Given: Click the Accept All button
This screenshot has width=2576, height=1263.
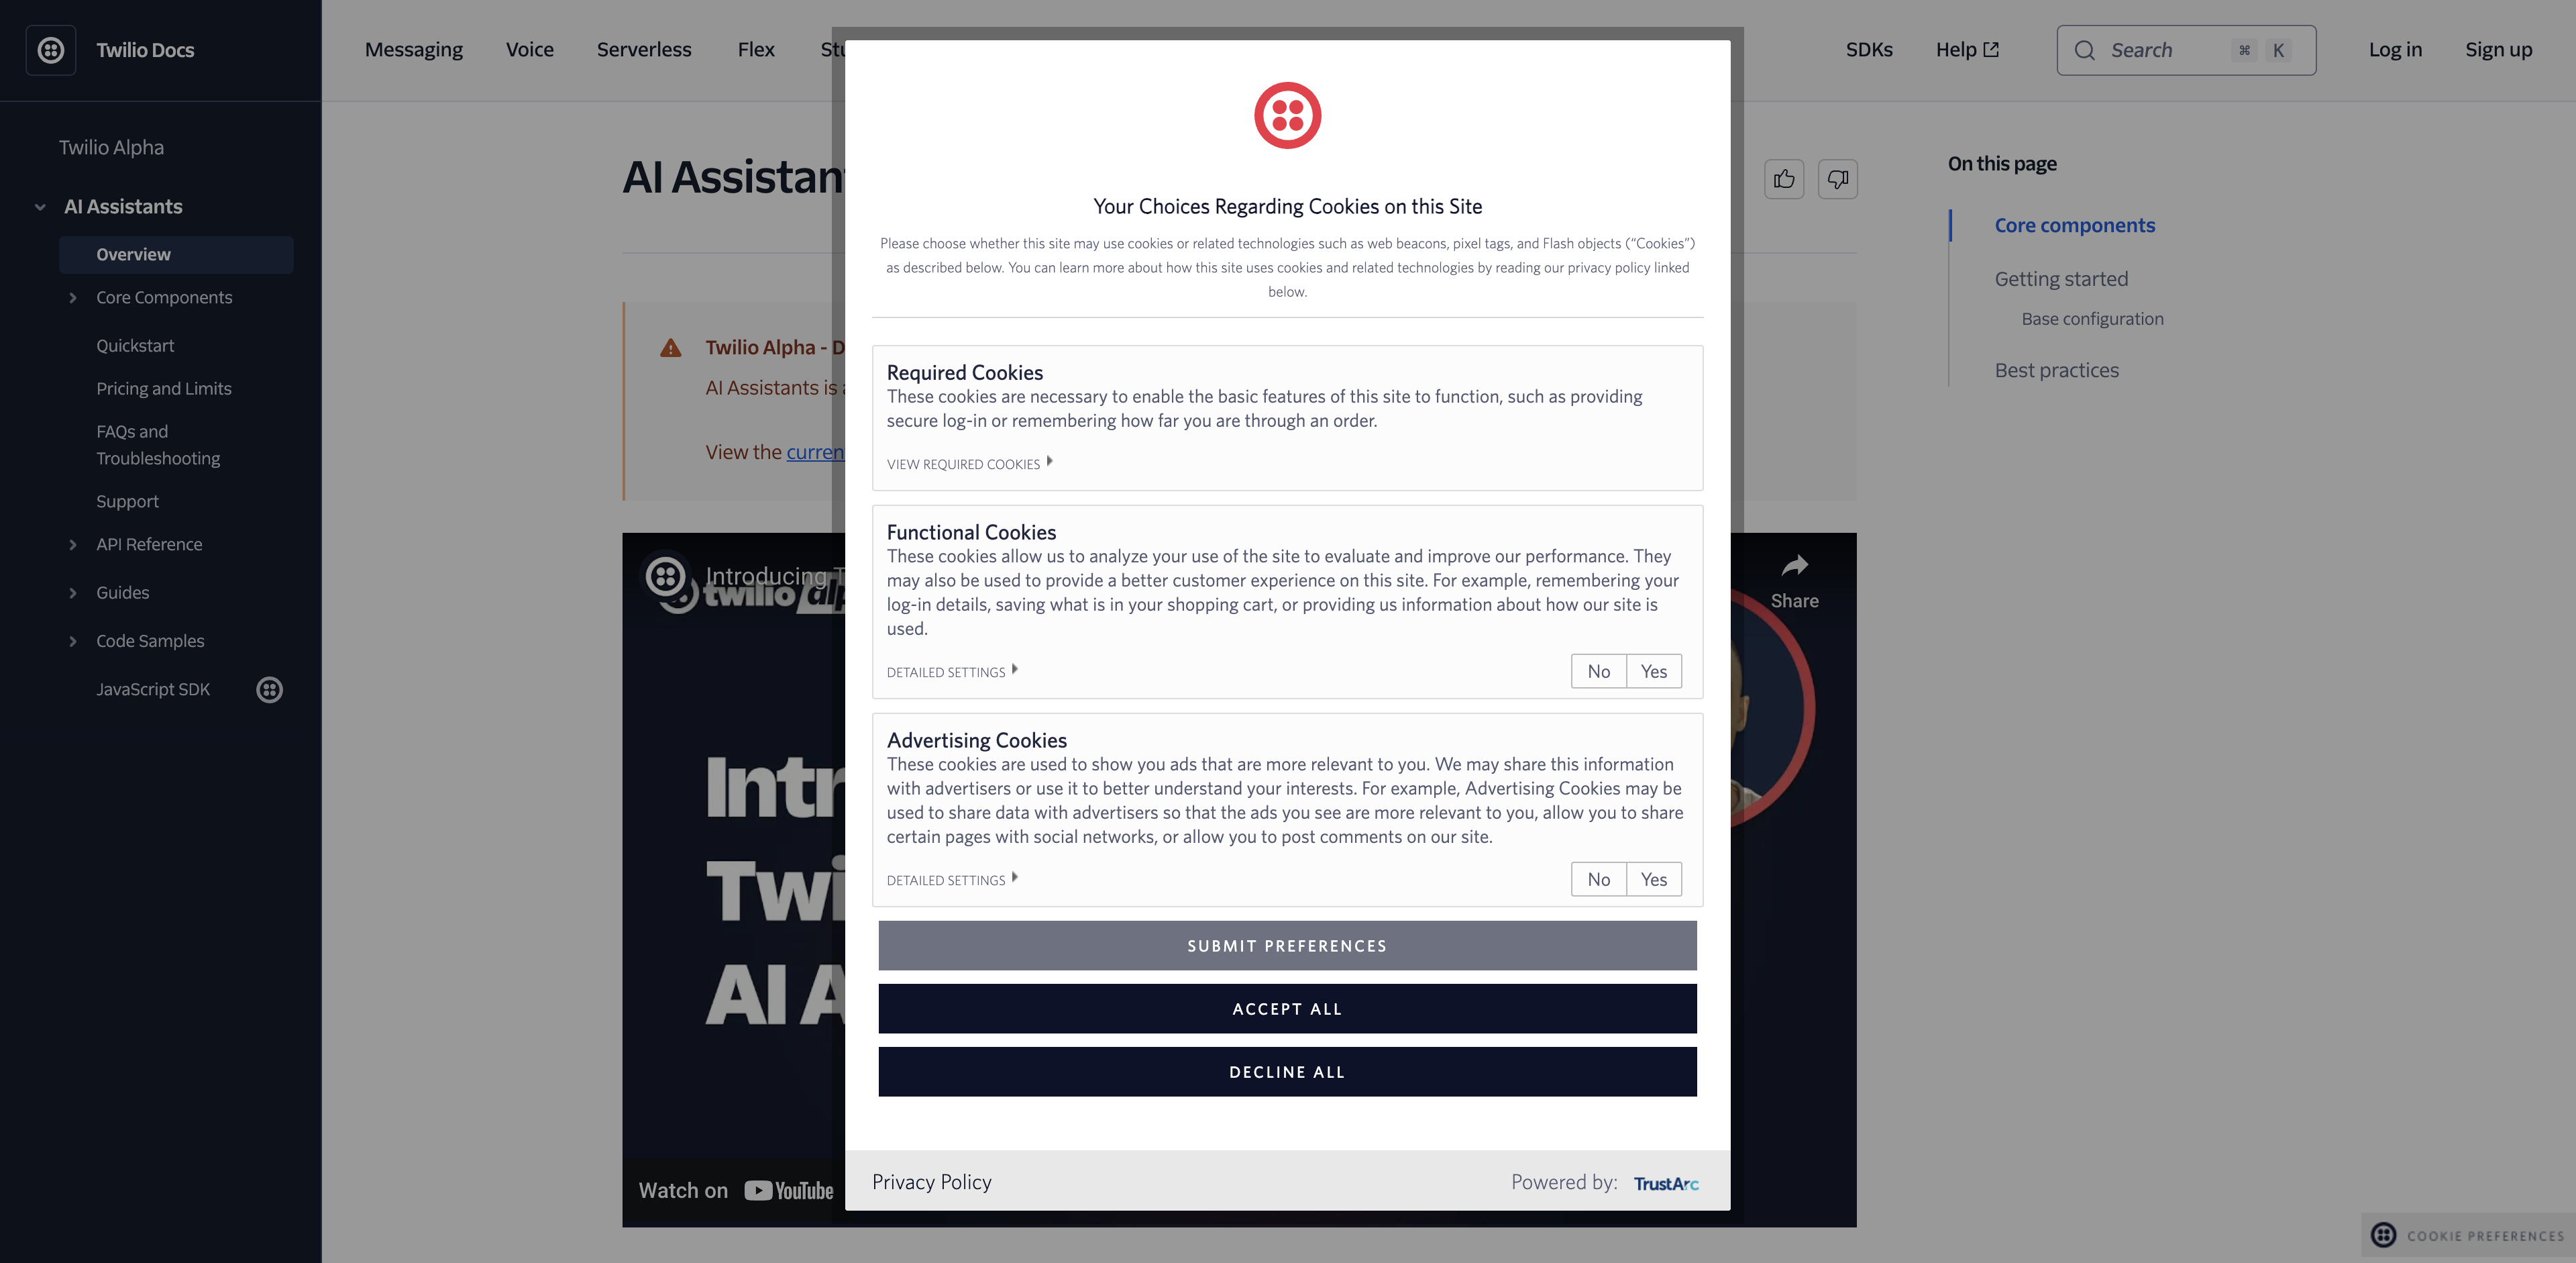Looking at the screenshot, I should [x=1288, y=1008].
